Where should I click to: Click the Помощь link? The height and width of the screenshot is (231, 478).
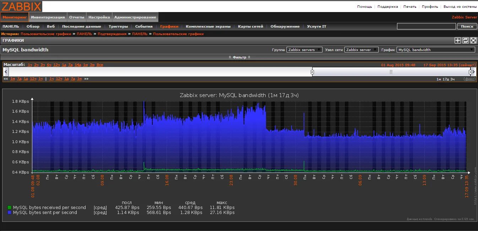[364, 7]
